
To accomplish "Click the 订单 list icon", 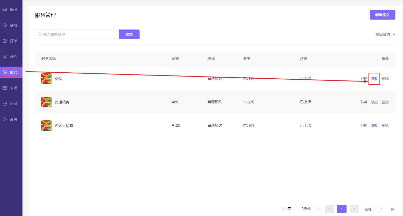I will point(5,41).
